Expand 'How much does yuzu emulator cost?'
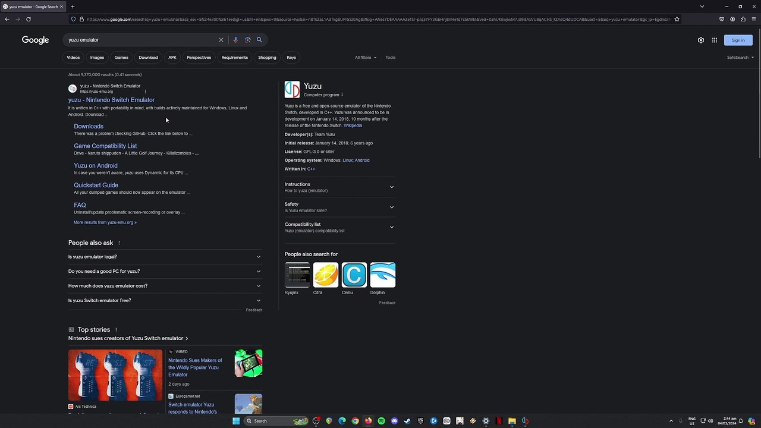761x428 pixels. pyautogui.click(x=165, y=286)
